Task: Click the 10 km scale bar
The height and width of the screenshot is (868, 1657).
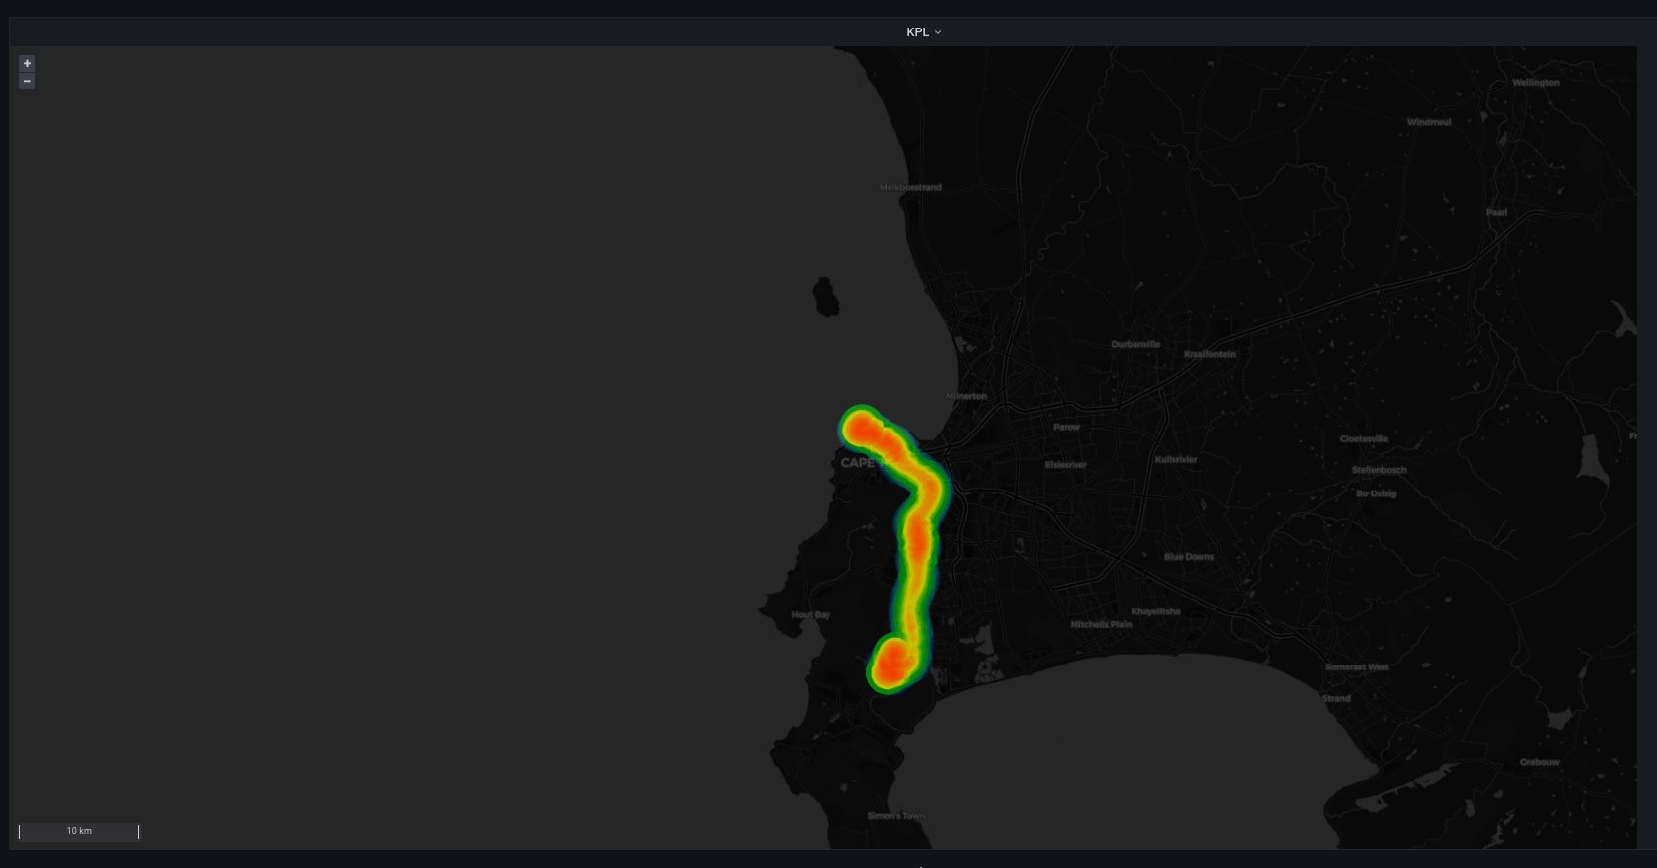Action: [79, 832]
